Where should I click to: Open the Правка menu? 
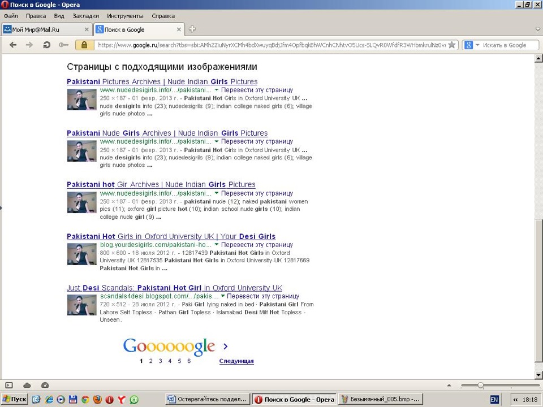point(36,16)
